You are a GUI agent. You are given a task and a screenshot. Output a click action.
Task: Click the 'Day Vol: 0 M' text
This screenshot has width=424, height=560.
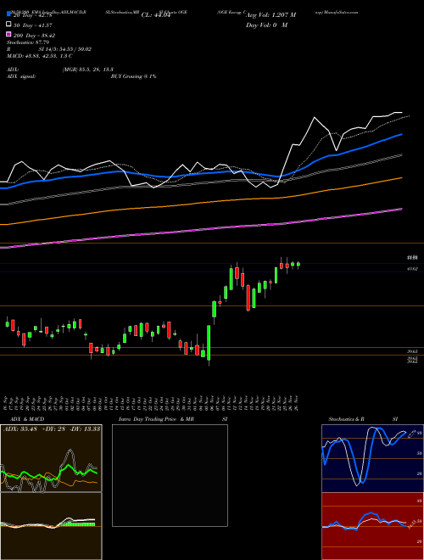point(266,25)
